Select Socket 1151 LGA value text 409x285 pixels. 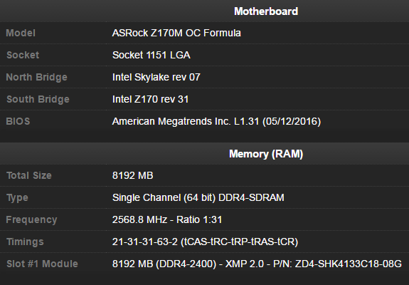pyautogui.click(x=151, y=55)
